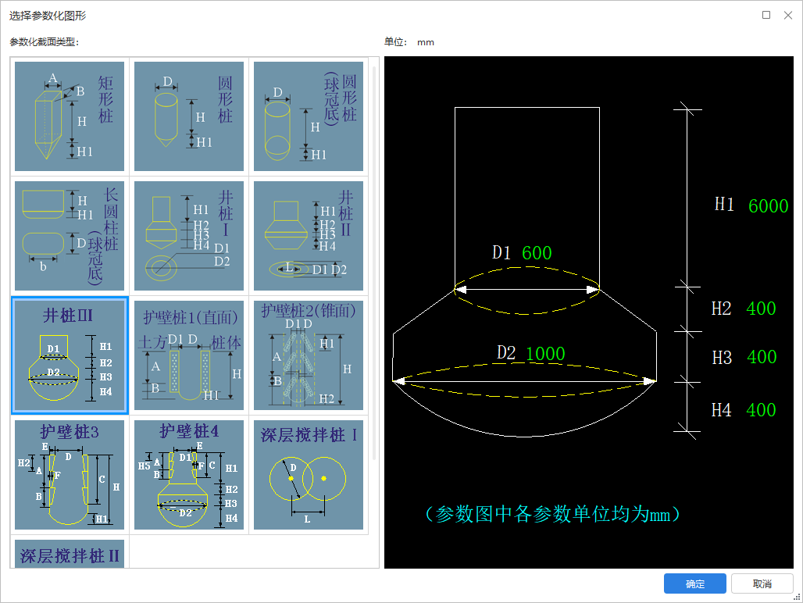The image size is (803, 603).
Task: Select 护壁桩2(锥面) section type
Action: pos(309,355)
